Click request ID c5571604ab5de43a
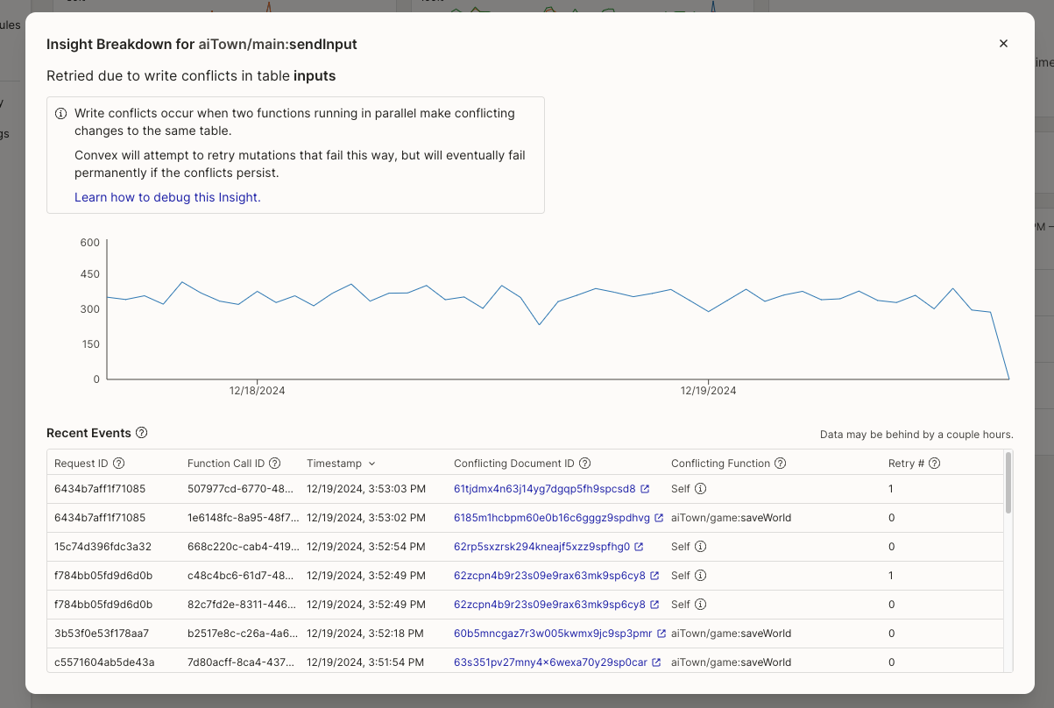Screen dimensions: 1054x708 click(104, 662)
